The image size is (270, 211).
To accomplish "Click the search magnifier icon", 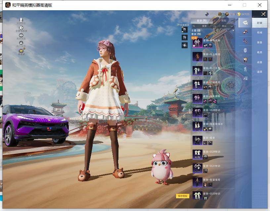I will [194, 26].
